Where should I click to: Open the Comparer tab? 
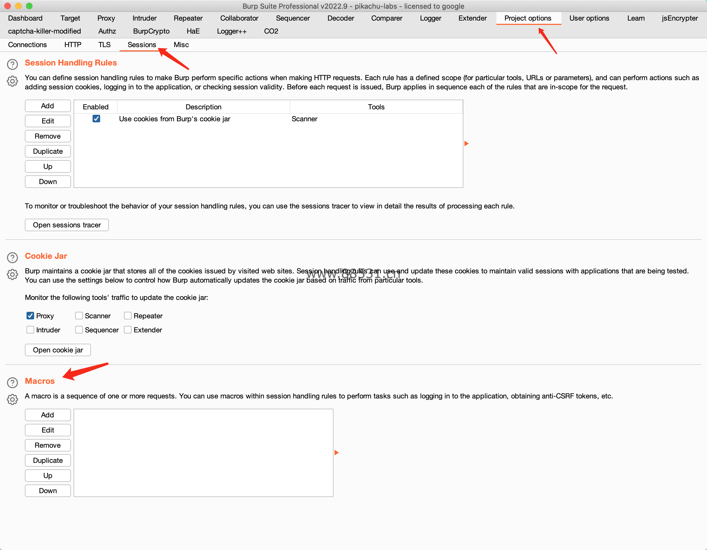387,18
